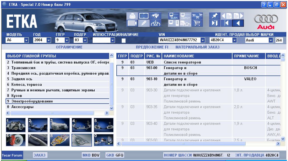Click gearbox thumbnail number 3
Screen dimensions: 288x161
click(x=60, y=125)
